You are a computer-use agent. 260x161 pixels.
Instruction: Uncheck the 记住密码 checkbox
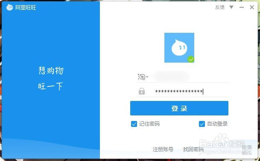coord(134,124)
